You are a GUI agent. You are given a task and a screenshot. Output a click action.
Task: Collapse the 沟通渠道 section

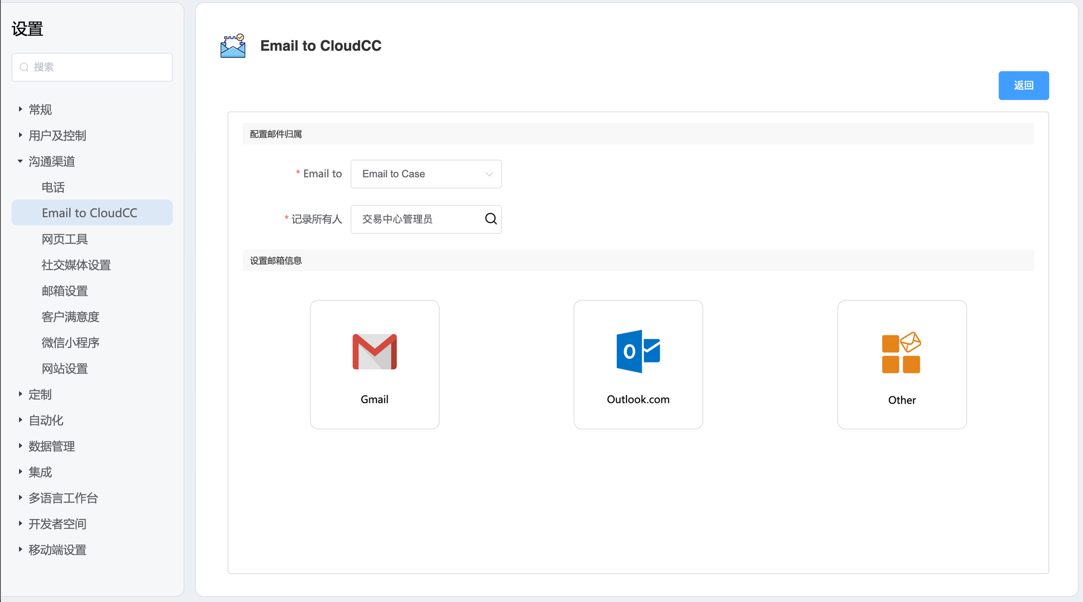coord(51,161)
